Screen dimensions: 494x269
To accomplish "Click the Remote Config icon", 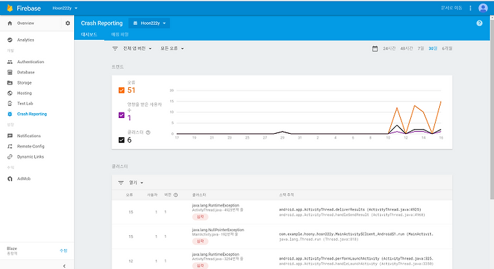I will tap(10, 146).
